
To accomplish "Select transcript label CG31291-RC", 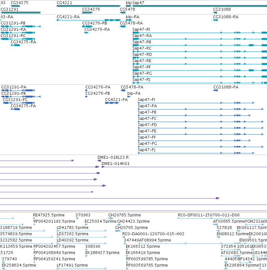I will [x=13, y=36].
